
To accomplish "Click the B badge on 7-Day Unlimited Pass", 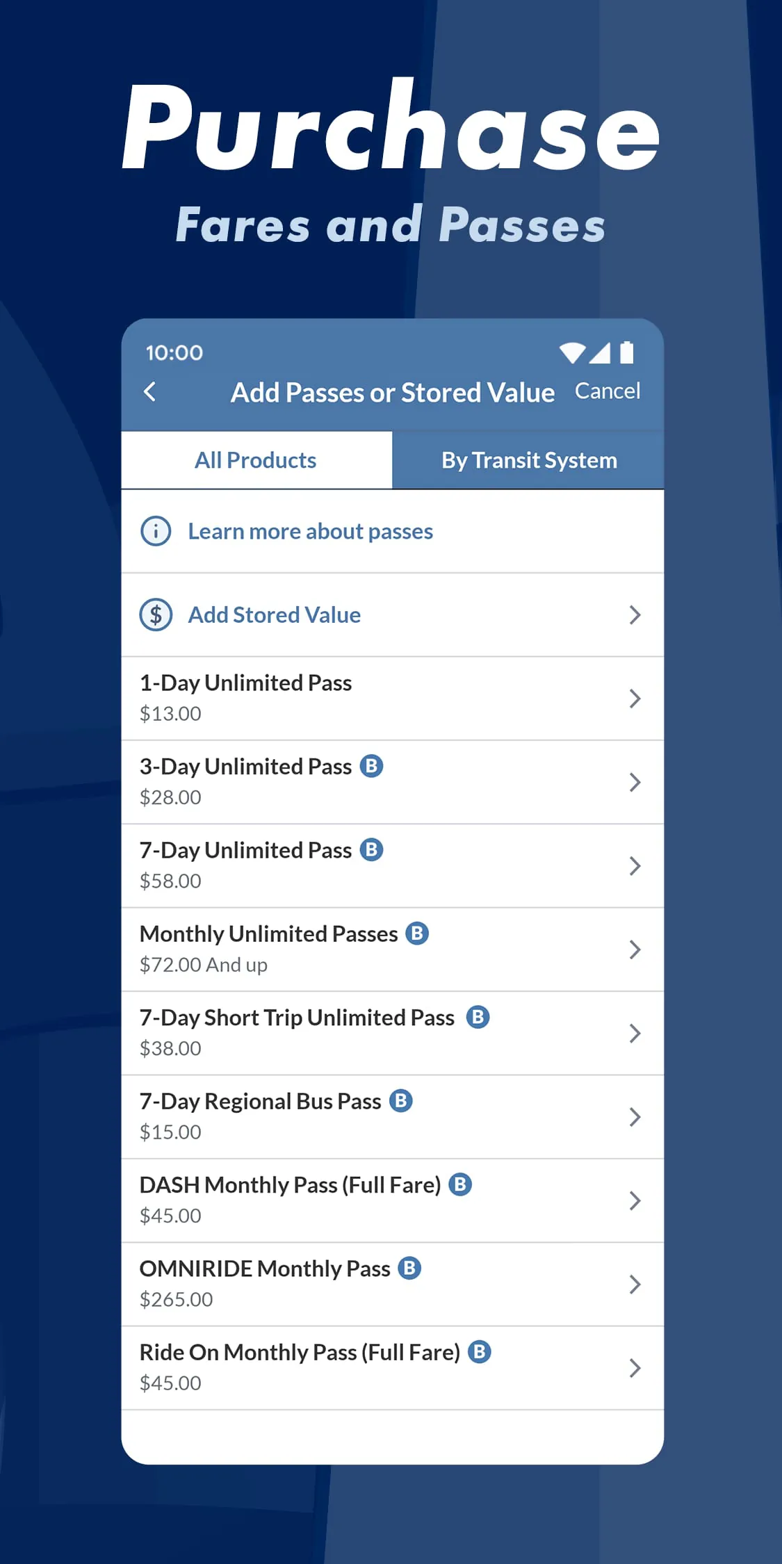I will pos(373,849).
